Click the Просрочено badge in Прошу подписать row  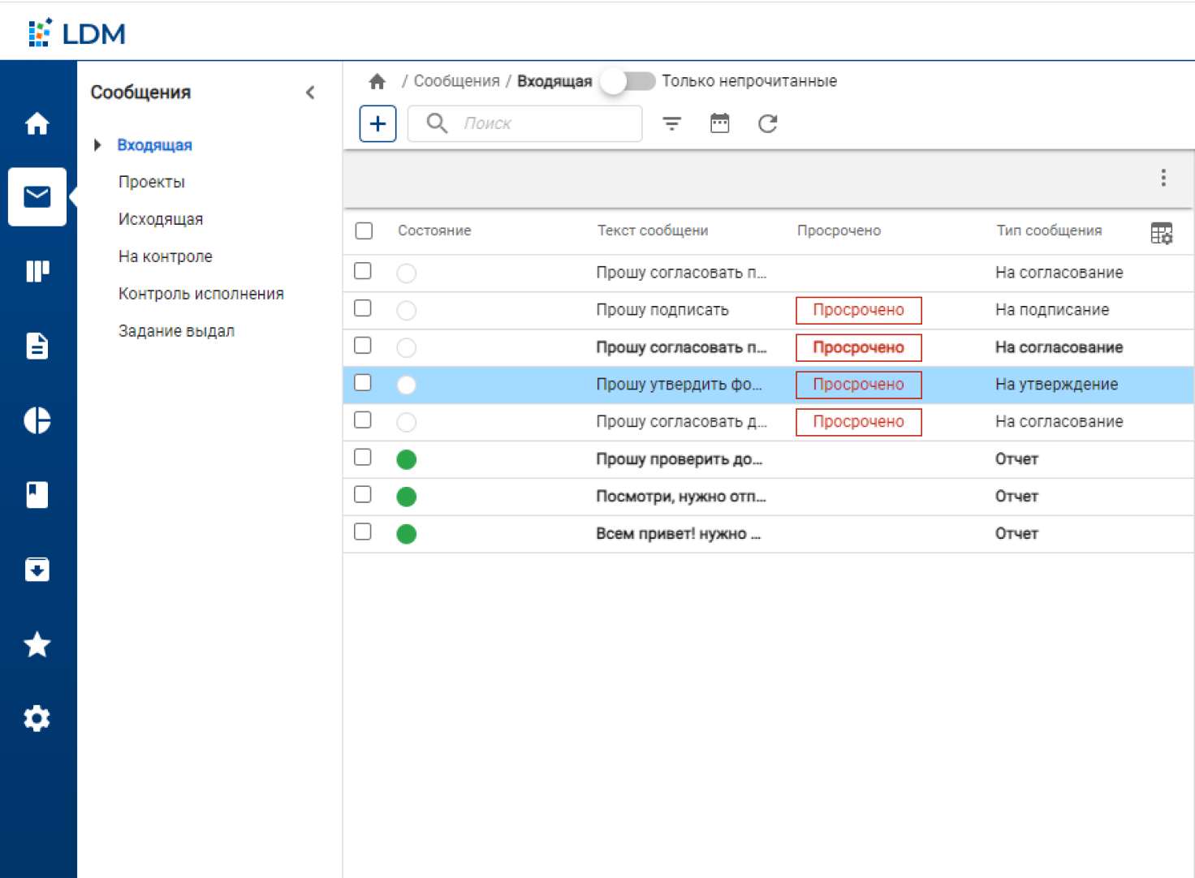(859, 310)
